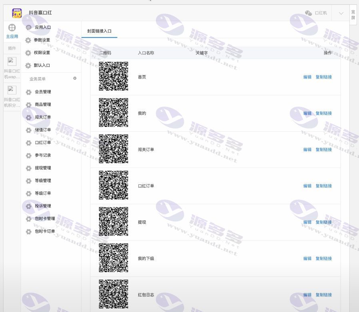Click gear icon next to 默认入口
The height and width of the screenshot is (312, 359).
click(28, 65)
